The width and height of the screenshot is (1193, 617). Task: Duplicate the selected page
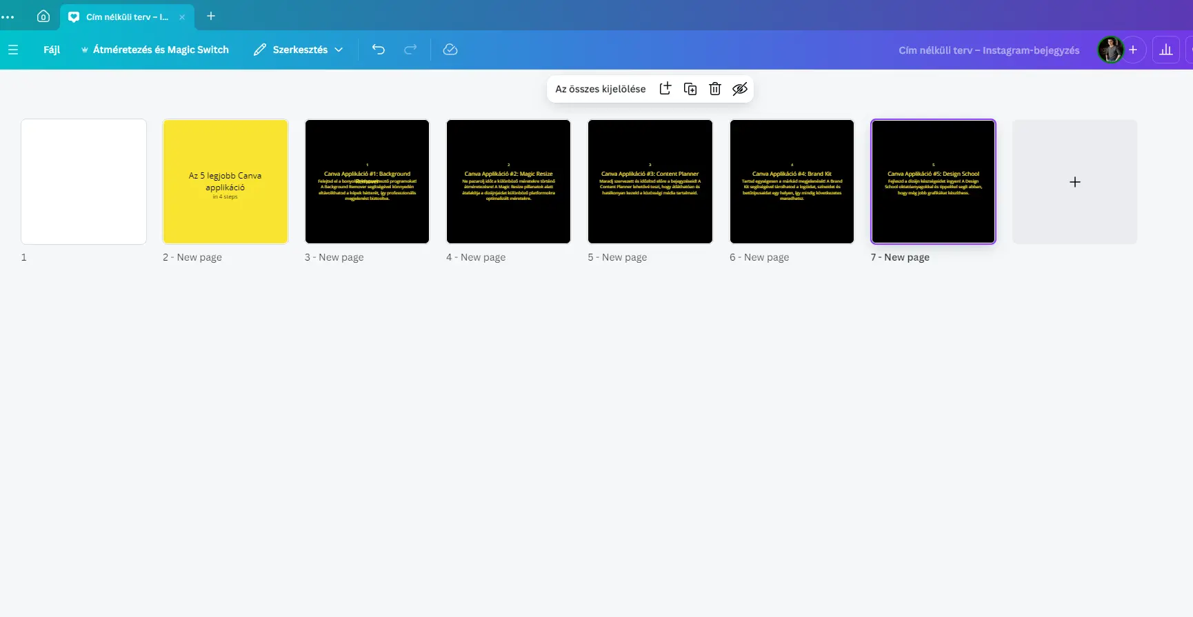coord(690,89)
